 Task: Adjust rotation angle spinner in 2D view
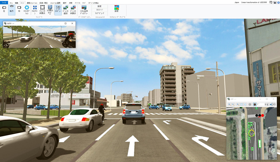(x=266, y=104)
